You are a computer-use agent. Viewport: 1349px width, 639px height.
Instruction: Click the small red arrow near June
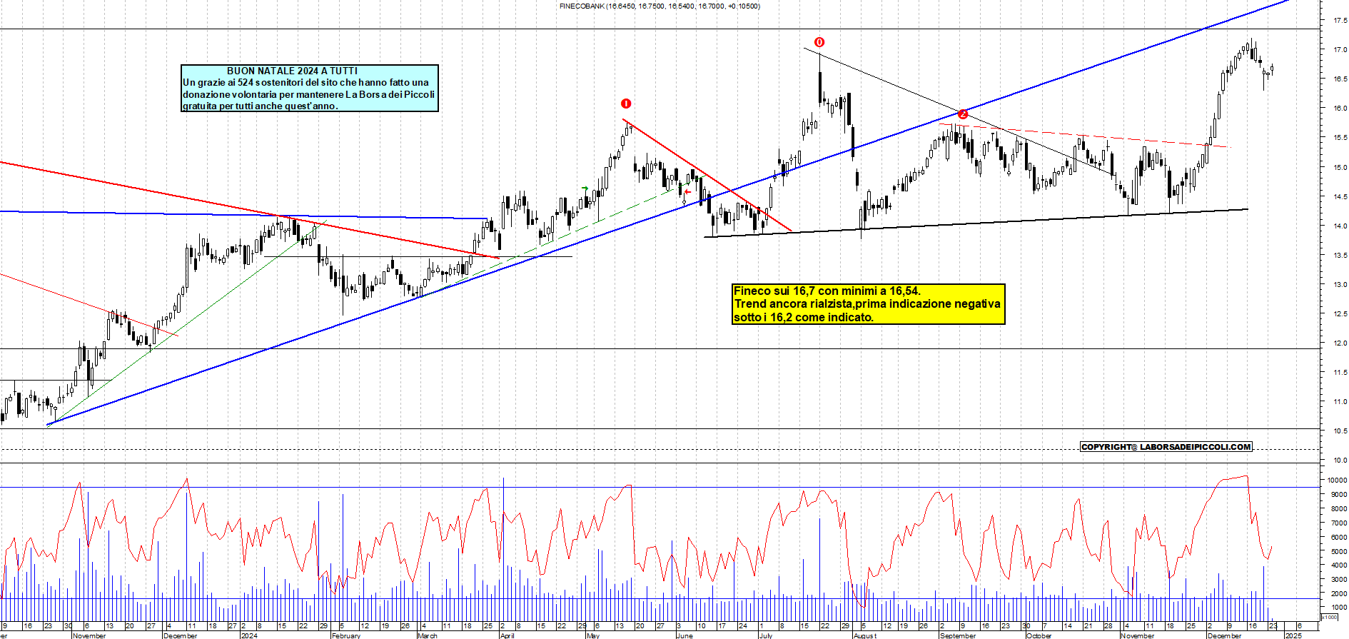pyautogui.click(x=687, y=191)
